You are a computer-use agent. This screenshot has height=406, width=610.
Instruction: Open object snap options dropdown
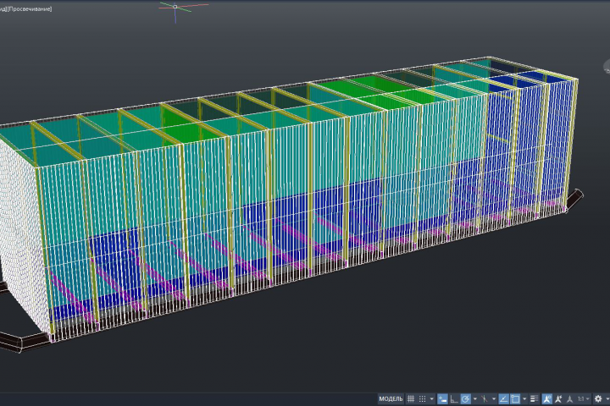[524, 399]
